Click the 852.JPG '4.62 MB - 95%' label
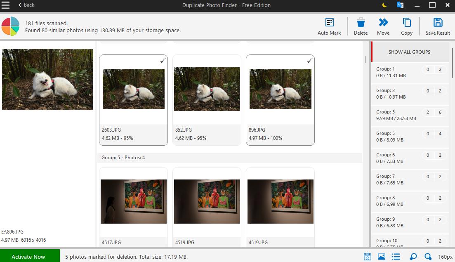 [191, 138]
